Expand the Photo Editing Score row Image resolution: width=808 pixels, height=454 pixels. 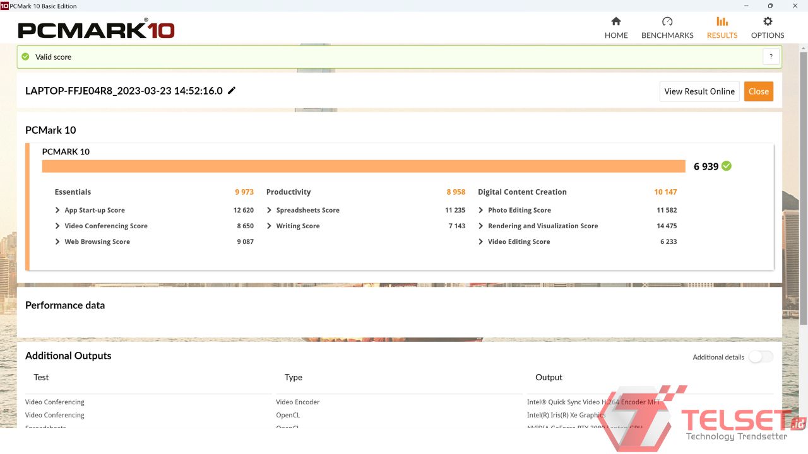pyautogui.click(x=481, y=211)
